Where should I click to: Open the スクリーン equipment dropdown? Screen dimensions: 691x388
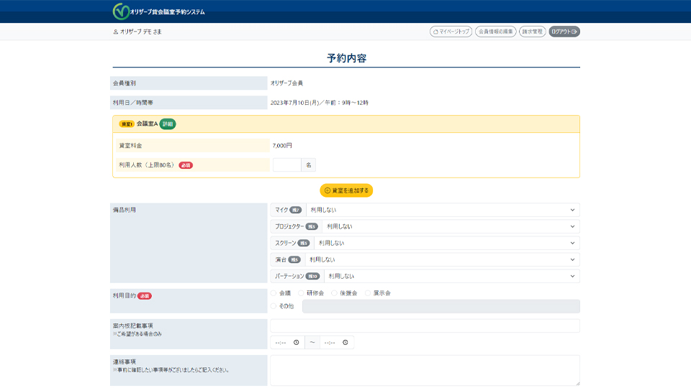click(446, 243)
